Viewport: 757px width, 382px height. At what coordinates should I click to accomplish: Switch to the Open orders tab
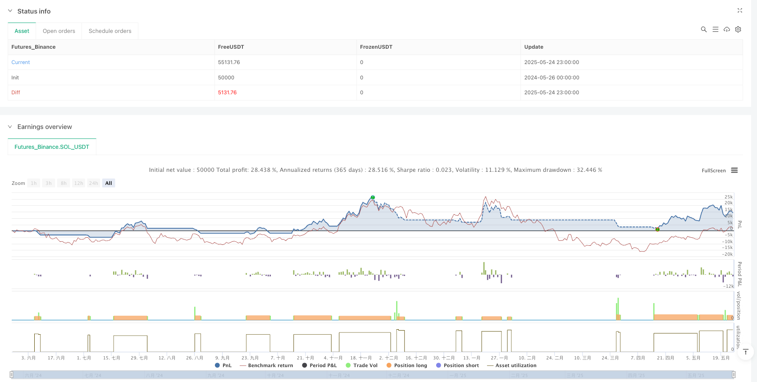coord(59,31)
